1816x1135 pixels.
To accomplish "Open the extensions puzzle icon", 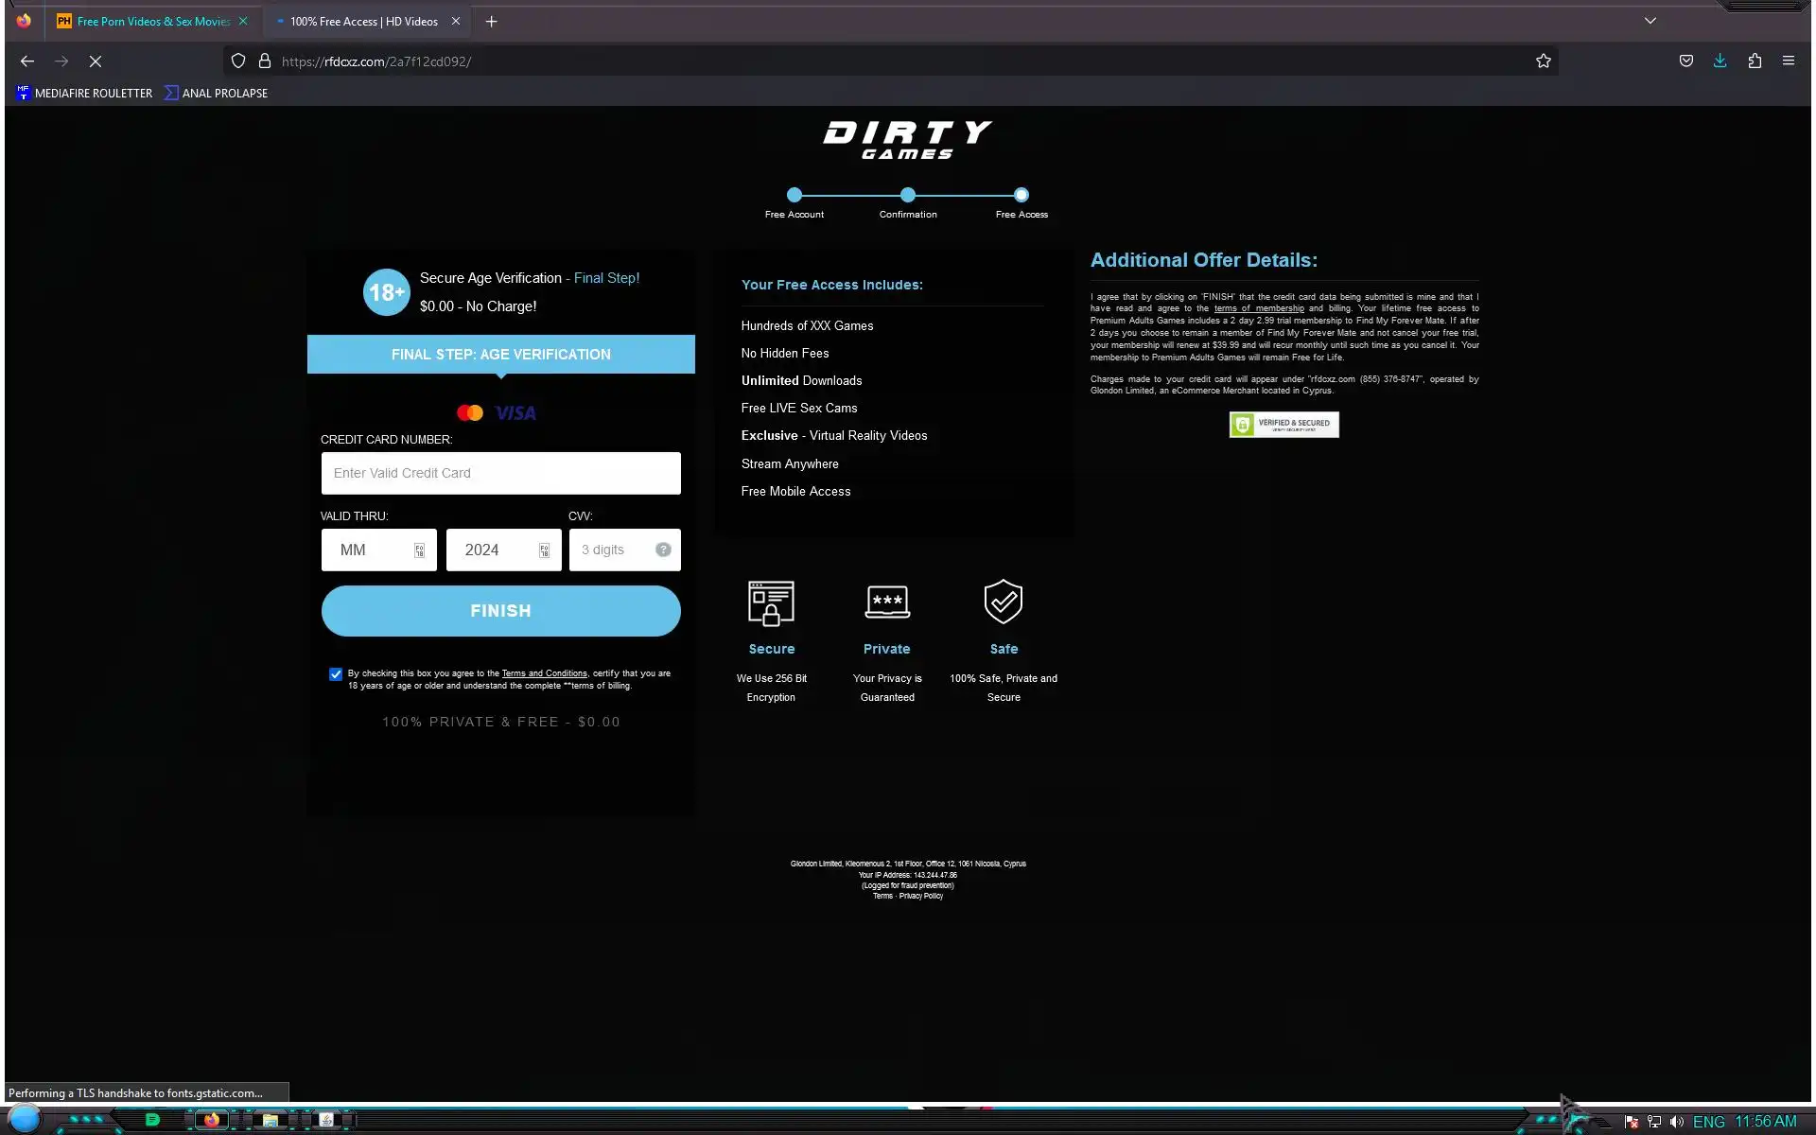I will (1755, 61).
